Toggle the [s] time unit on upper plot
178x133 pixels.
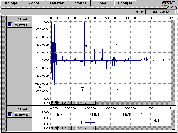173,18
